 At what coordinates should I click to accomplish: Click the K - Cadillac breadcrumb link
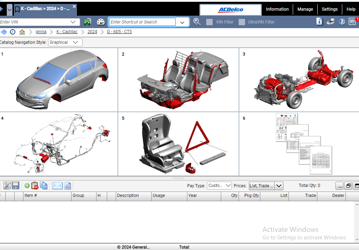point(67,32)
